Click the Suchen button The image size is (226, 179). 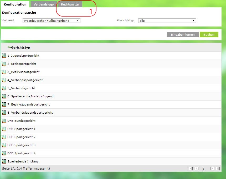(x=209, y=35)
